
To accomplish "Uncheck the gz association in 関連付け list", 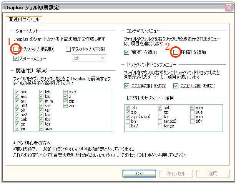I will tap(17, 124).
